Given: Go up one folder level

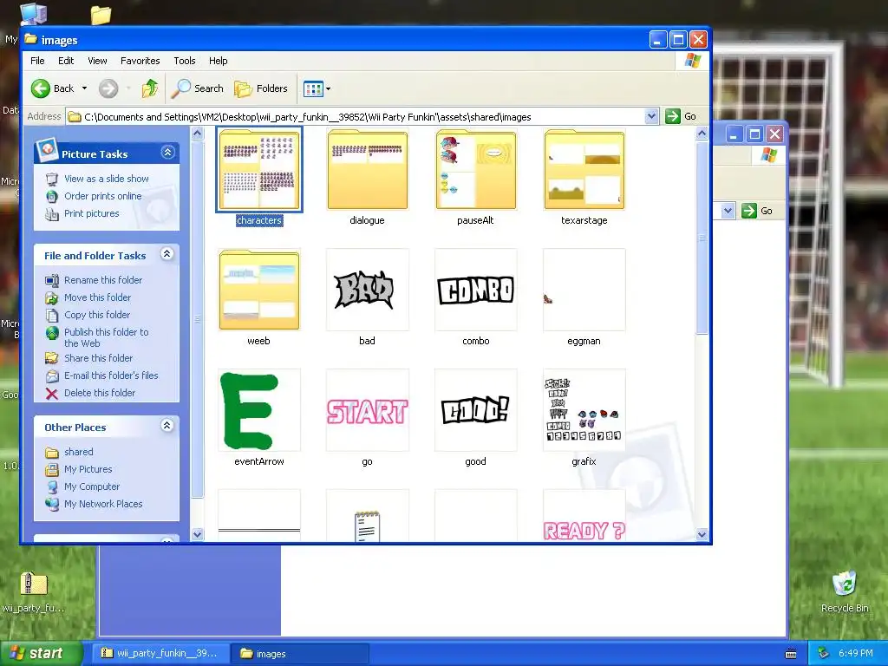Looking at the screenshot, I should click(149, 88).
